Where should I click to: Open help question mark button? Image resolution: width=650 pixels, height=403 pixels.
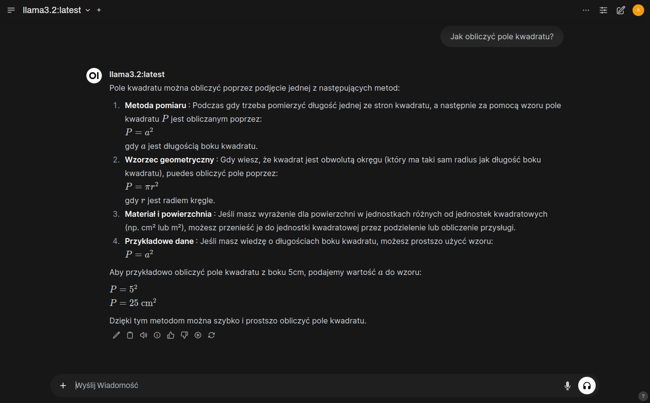[643, 396]
